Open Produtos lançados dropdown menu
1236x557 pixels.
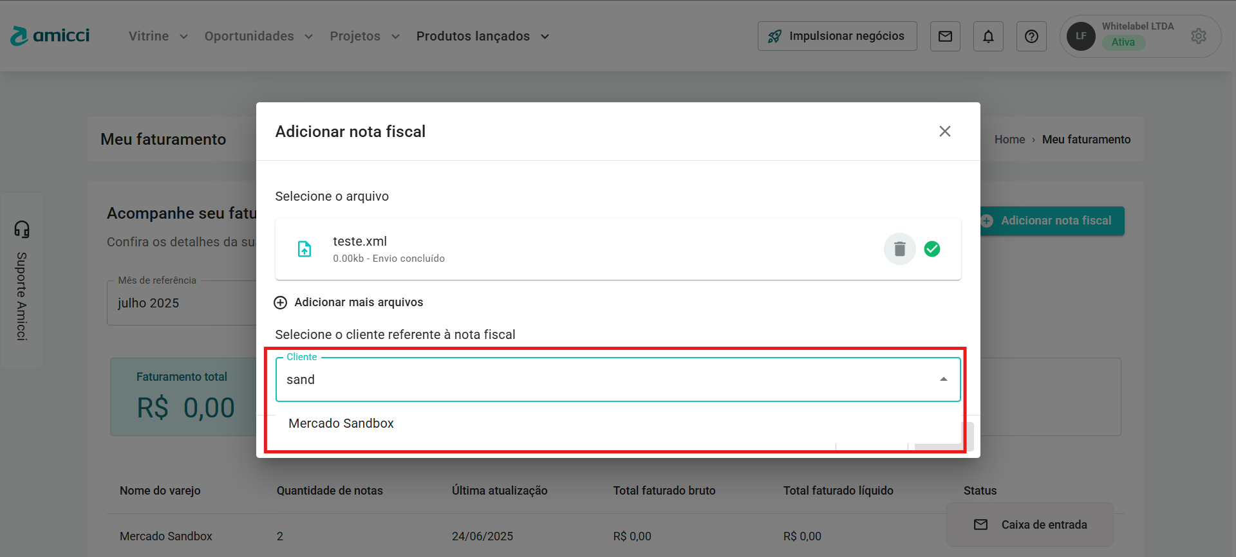[482, 37]
